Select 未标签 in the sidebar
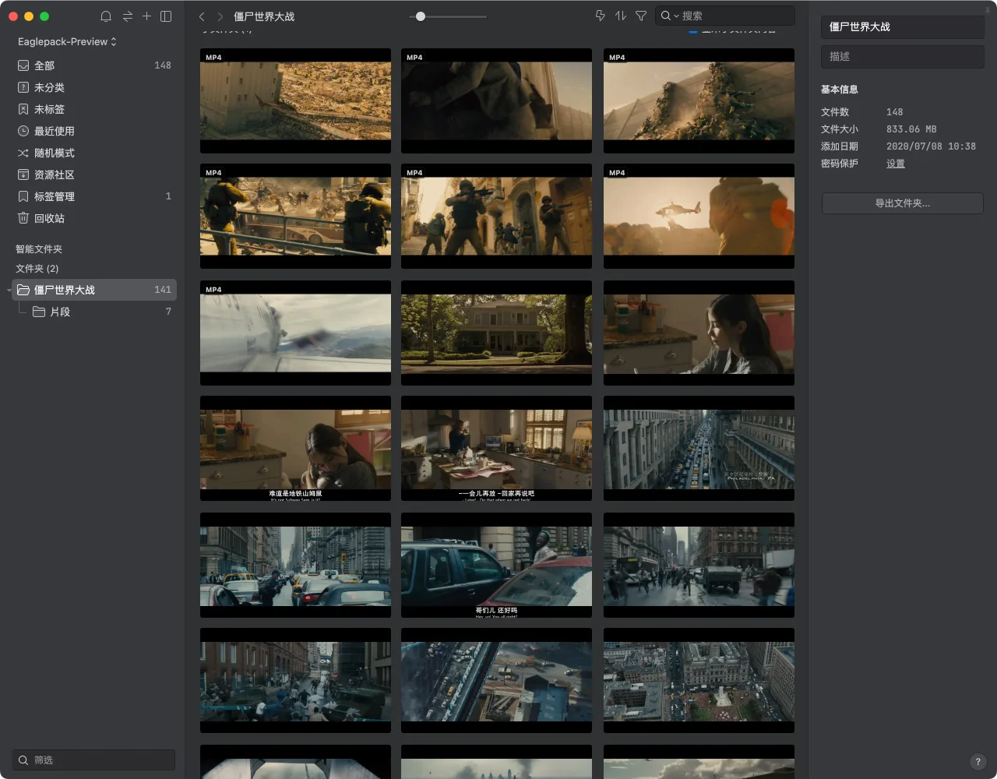Viewport: 997px width, 779px height. coord(93,109)
